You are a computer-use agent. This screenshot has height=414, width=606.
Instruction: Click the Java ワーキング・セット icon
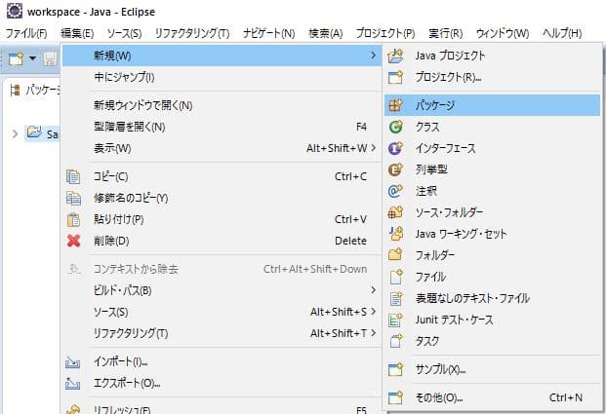395,234
